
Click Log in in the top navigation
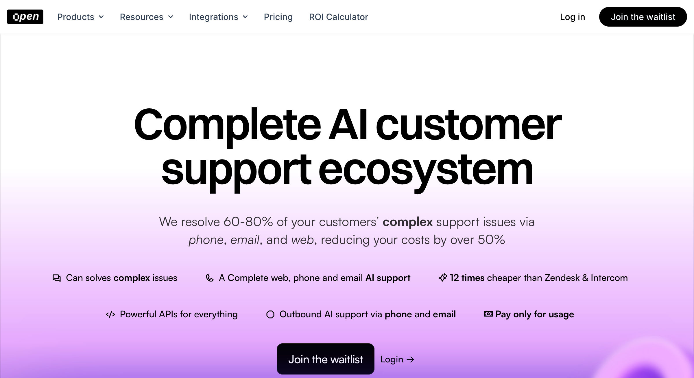(x=572, y=17)
